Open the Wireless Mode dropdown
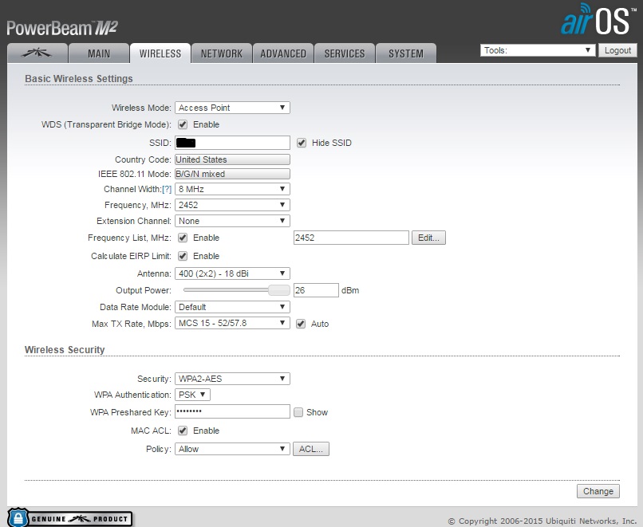 232,108
